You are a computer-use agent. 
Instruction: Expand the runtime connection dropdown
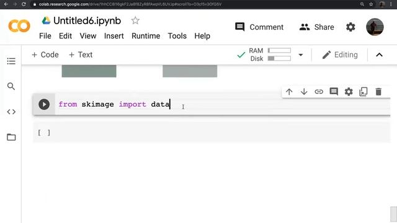[x=300, y=55]
